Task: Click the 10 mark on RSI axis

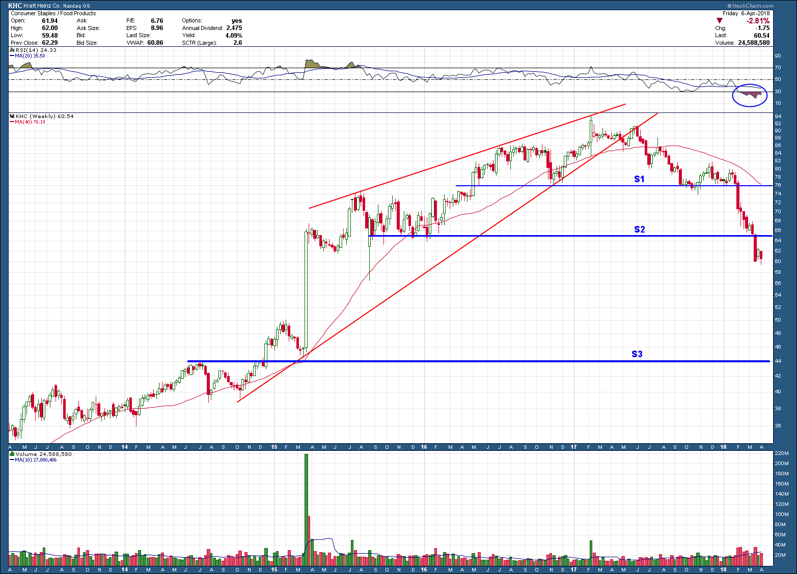Action: tap(778, 103)
